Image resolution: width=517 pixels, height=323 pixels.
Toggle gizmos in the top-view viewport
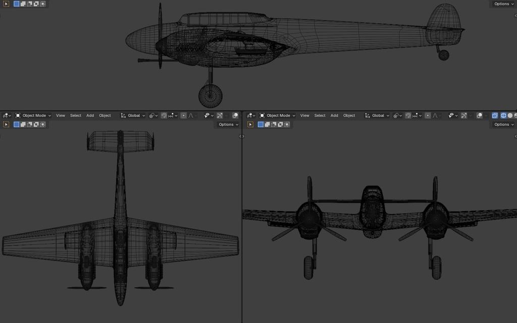[220, 115]
